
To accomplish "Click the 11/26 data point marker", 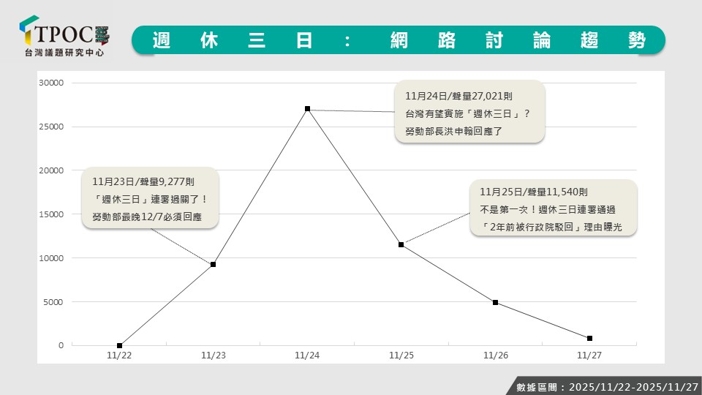I will pyautogui.click(x=495, y=302).
